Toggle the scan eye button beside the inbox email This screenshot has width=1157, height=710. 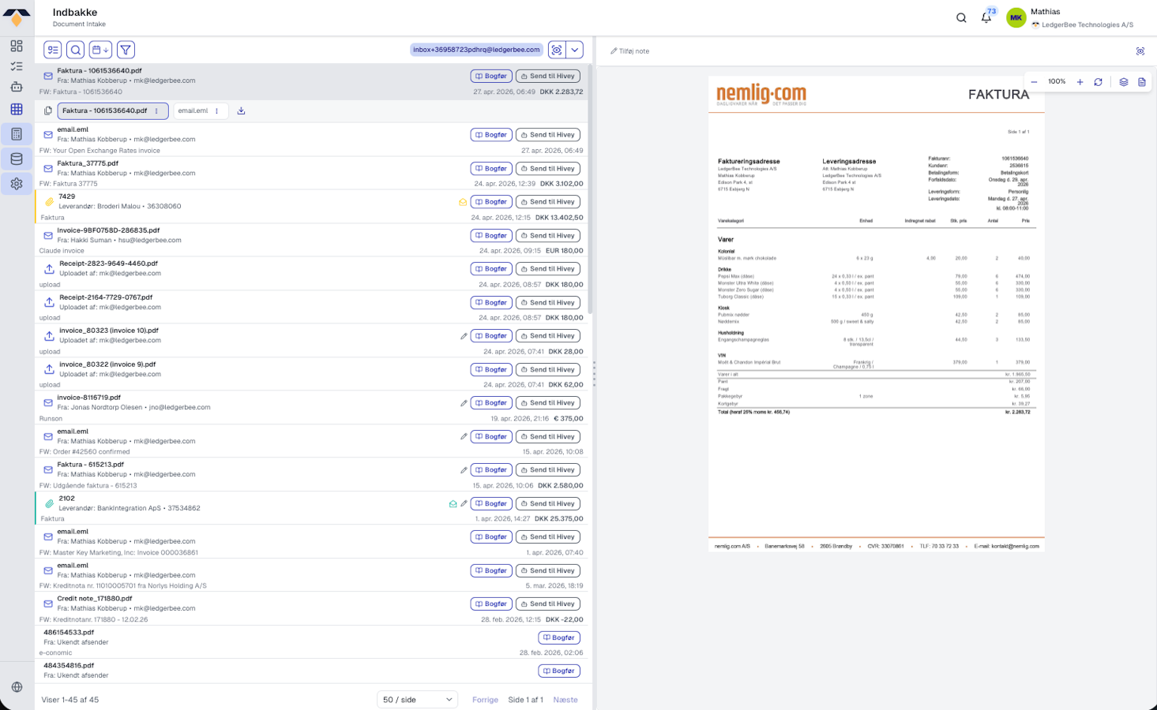557,50
